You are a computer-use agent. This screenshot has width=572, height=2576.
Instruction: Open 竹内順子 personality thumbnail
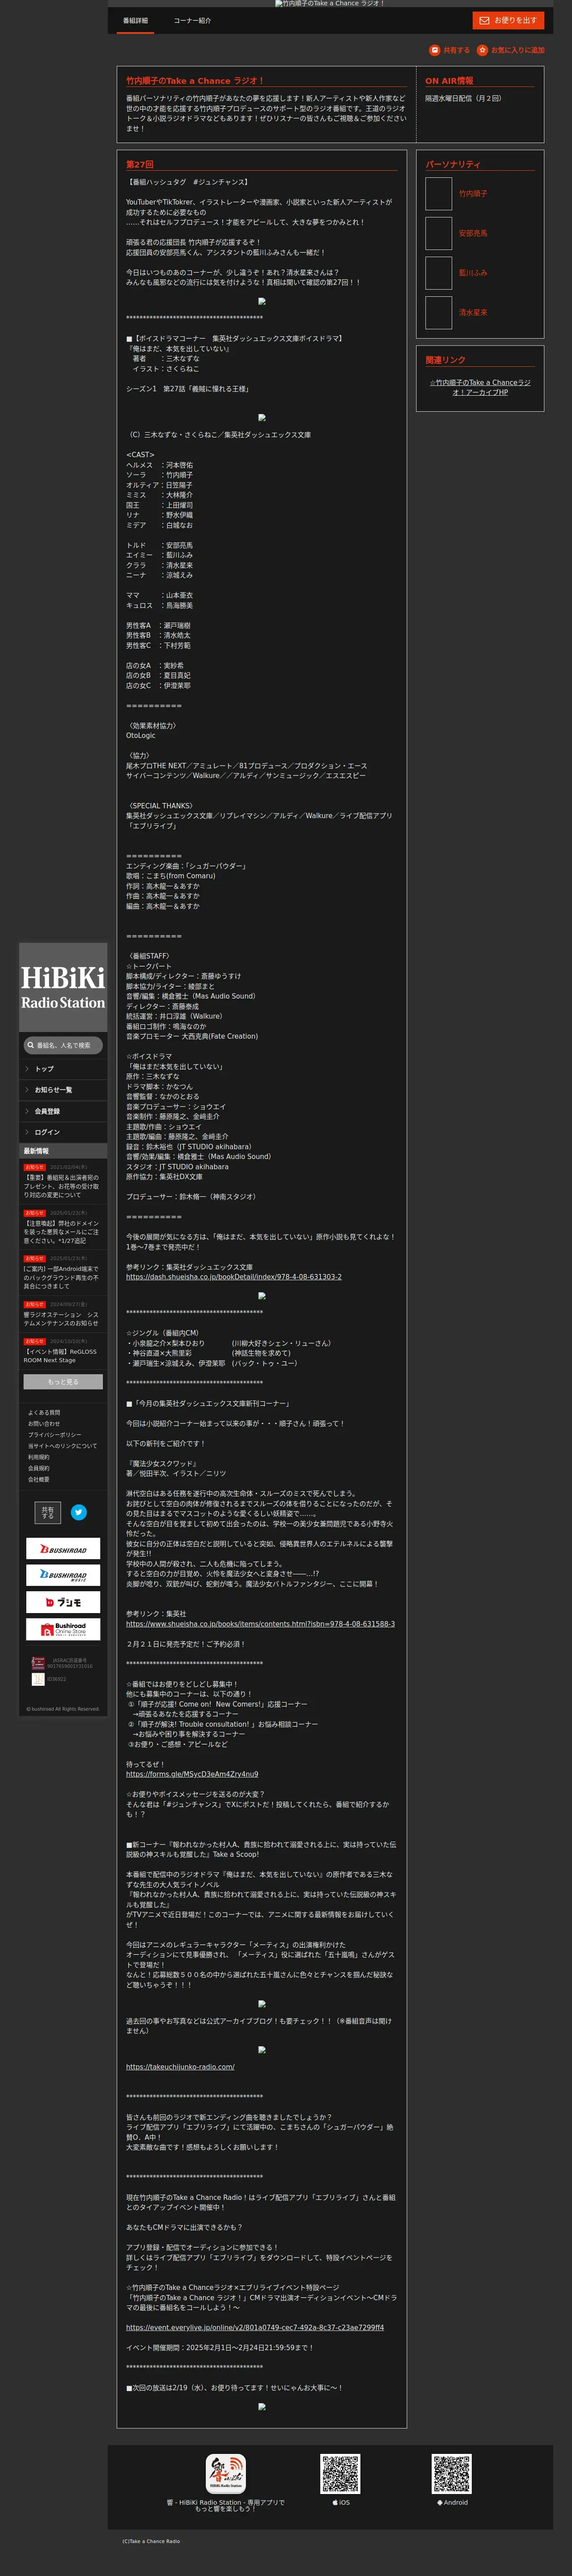438,194
